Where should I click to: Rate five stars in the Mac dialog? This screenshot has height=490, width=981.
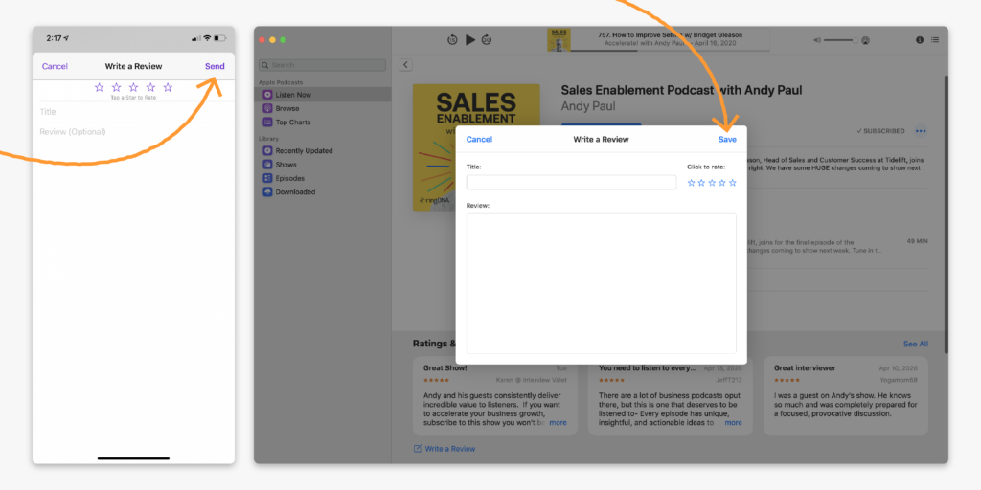[x=733, y=183]
